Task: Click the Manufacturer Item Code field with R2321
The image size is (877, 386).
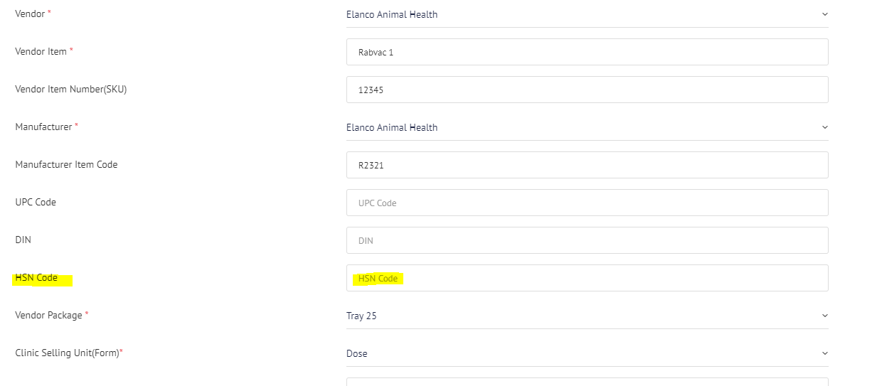Action: [587, 165]
